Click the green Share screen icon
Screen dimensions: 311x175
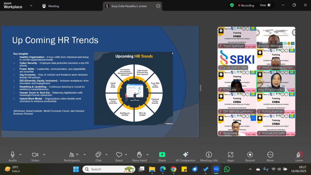click(x=162, y=155)
